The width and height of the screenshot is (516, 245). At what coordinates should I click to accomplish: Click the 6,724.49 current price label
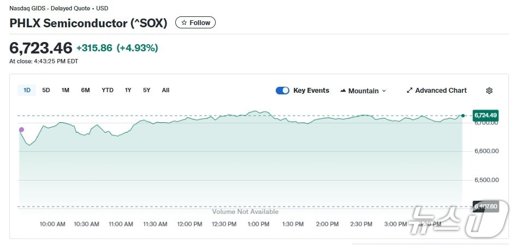pyautogui.click(x=485, y=115)
